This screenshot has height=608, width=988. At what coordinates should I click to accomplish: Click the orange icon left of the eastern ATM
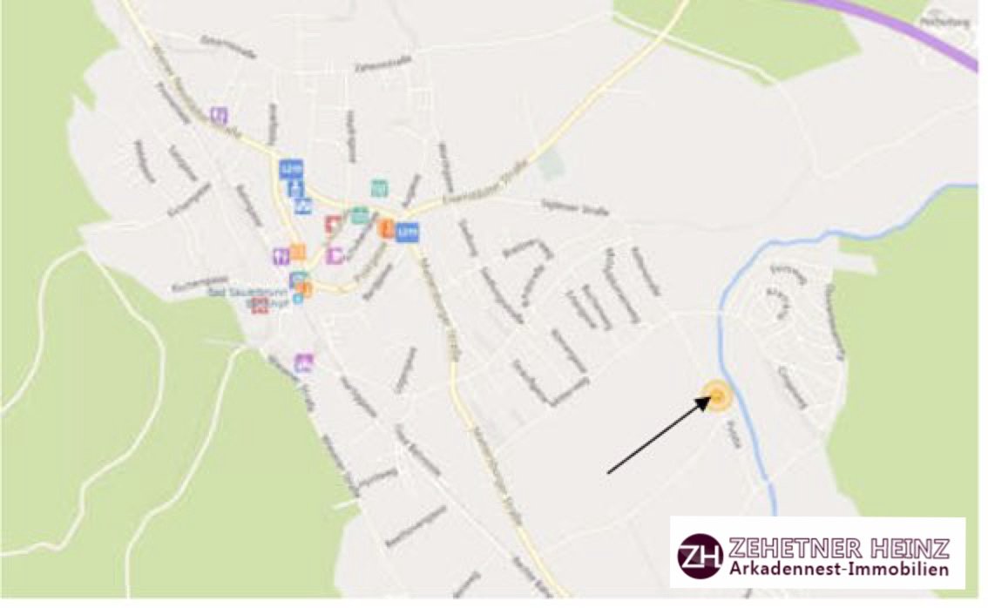(387, 228)
